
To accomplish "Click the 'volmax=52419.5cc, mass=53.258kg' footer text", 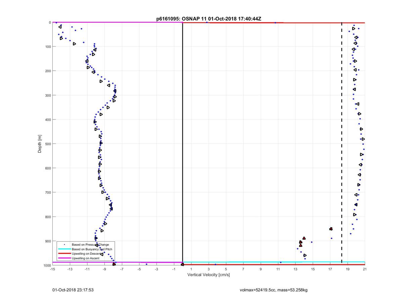I will pos(273,290).
